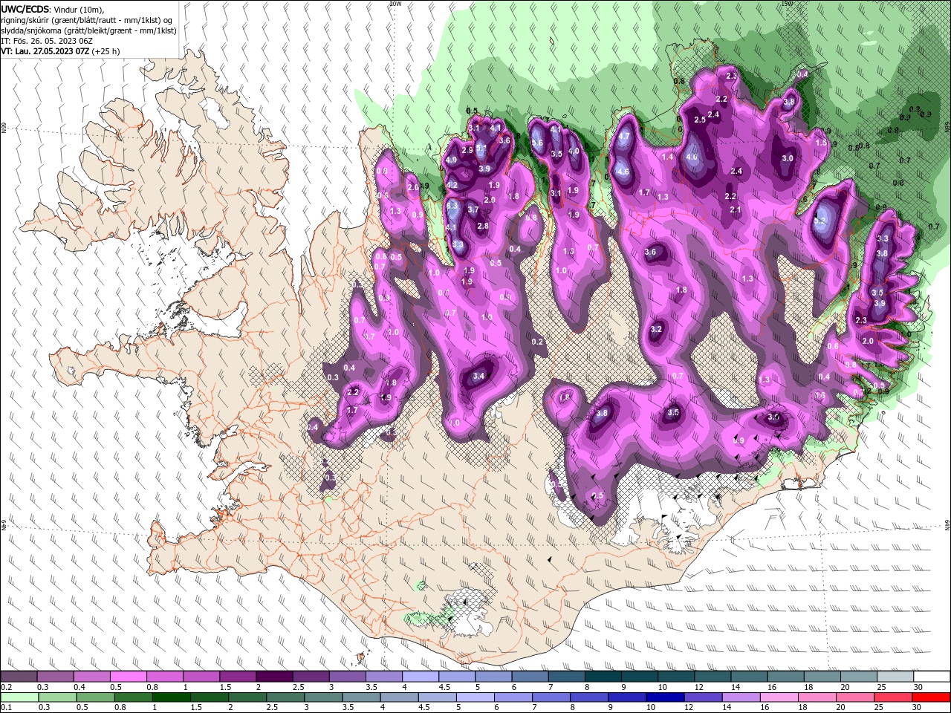Image resolution: width=951 pixels, height=713 pixels.
Task: Select the lavender 4 swatch in the snow scale
Action: click(x=420, y=677)
